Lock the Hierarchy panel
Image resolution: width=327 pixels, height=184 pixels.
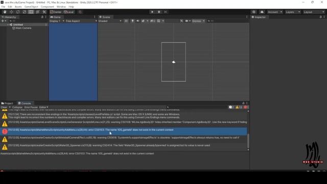42,17
